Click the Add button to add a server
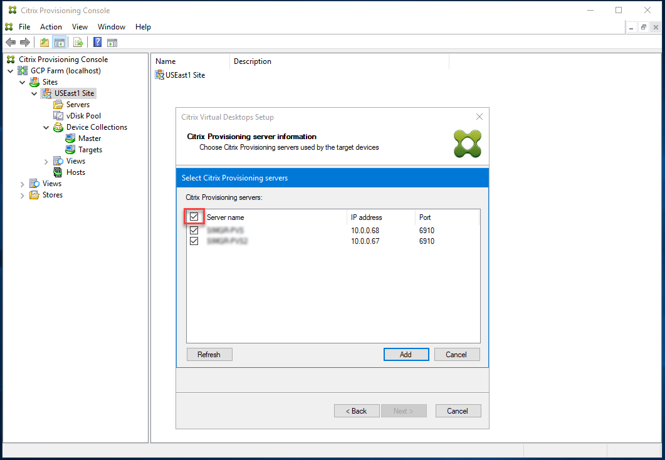This screenshot has width=665, height=460. point(406,354)
